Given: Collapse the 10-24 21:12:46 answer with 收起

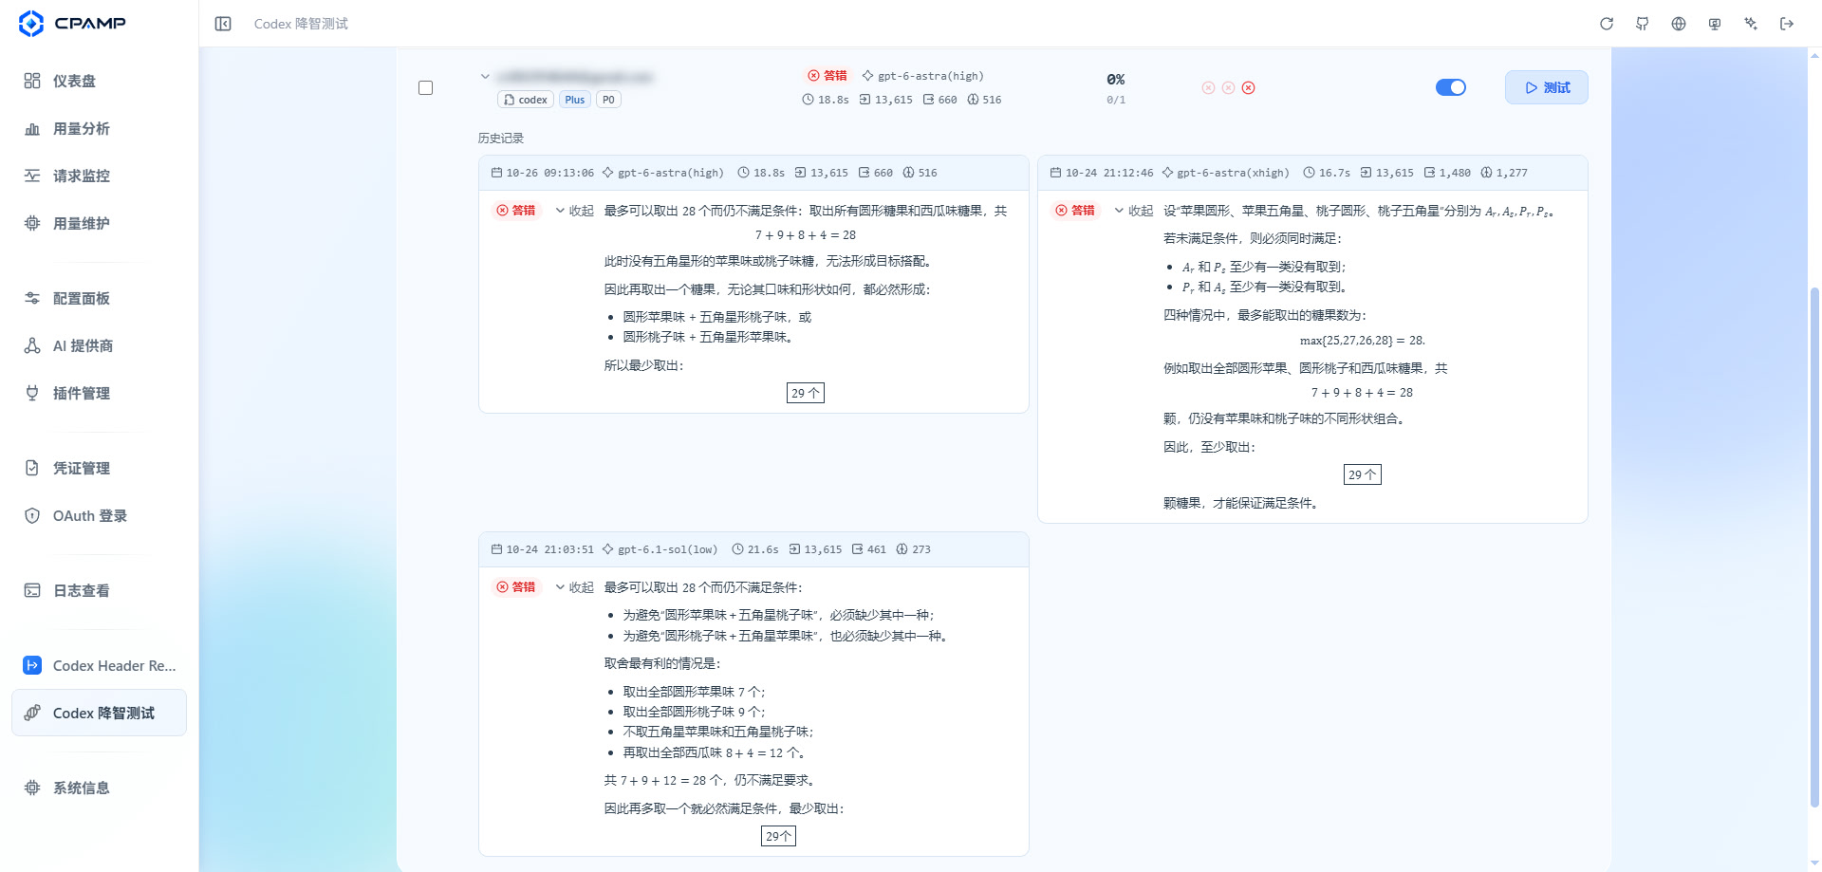Looking at the screenshot, I should click(1134, 211).
